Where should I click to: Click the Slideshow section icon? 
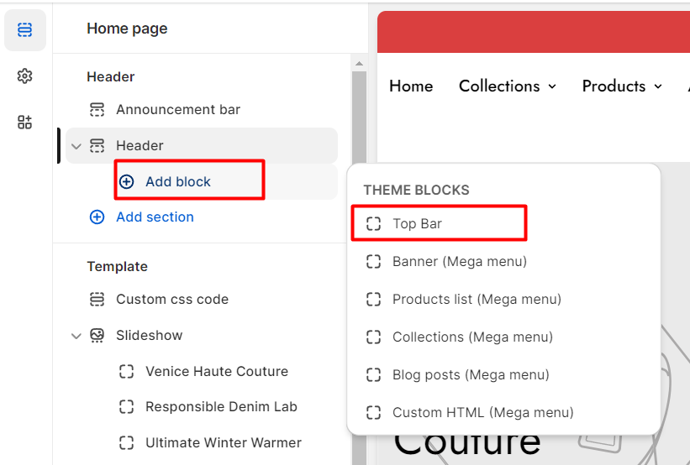click(x=97, y=336)
